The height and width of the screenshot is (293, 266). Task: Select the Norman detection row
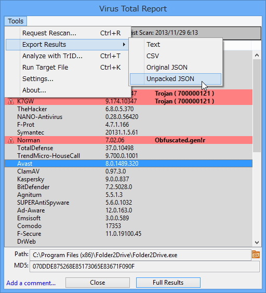pos(128,140)
